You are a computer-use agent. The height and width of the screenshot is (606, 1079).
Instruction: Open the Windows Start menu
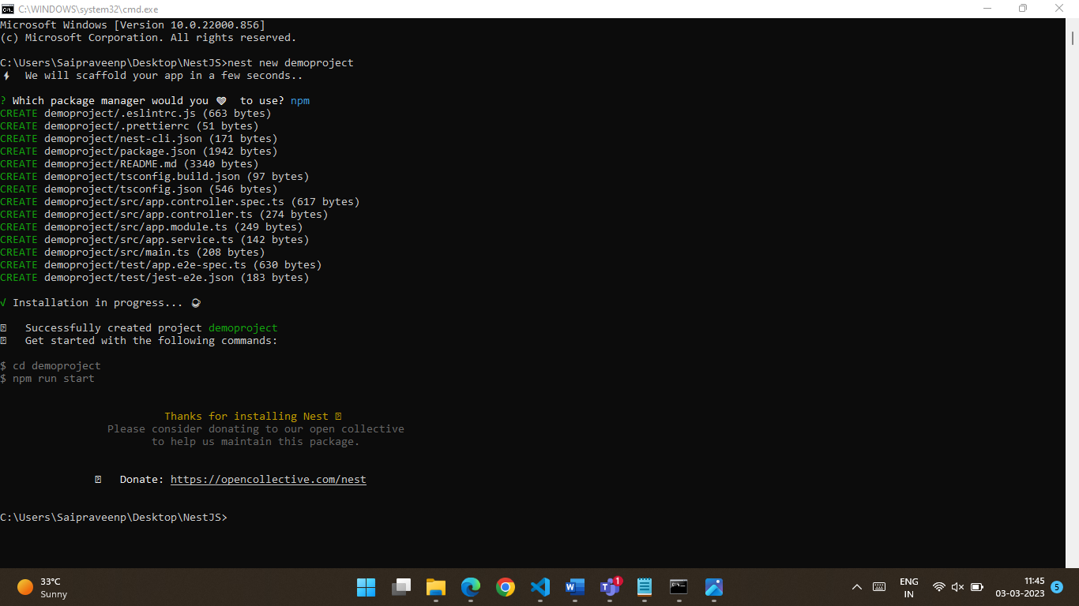(367, 587)
